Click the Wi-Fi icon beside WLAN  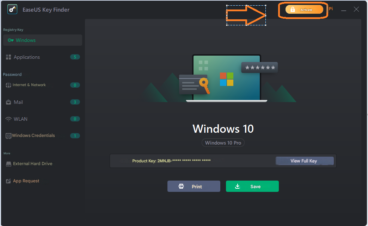[x=8, y=119]
